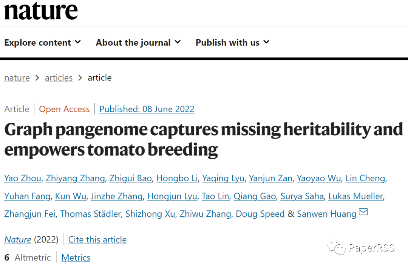Screen dimensions: 408x267
Task: Open author Yao Zhou's profile link
Action: [23, 178]
